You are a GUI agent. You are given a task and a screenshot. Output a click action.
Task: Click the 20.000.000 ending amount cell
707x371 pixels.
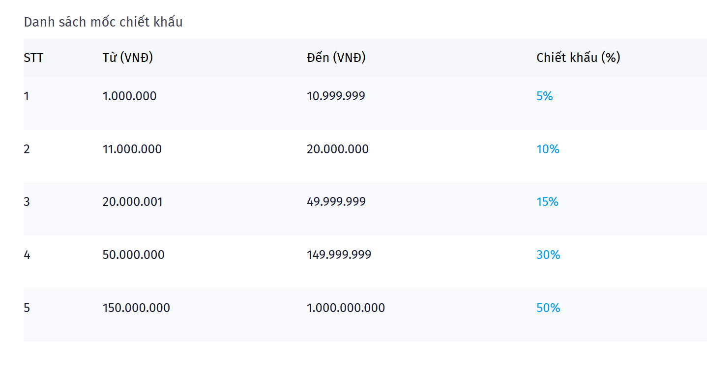(x=337, y=149)
